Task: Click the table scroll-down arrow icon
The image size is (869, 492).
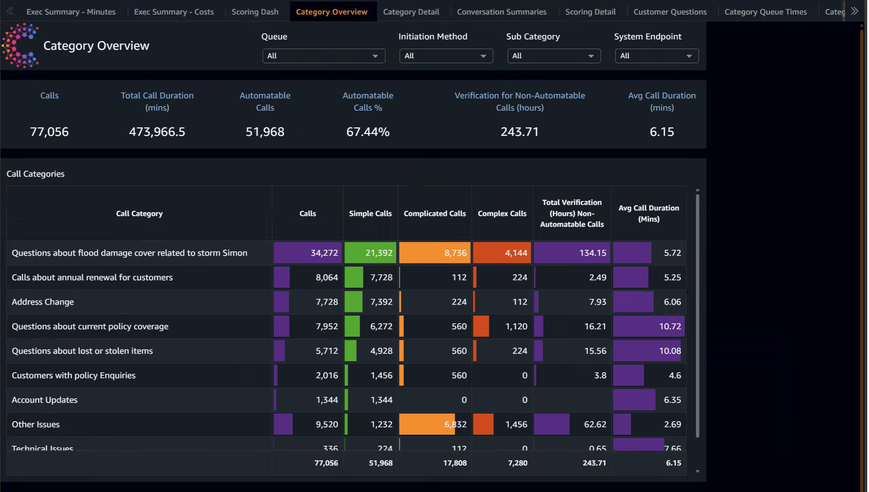Action: click(697, 471)
